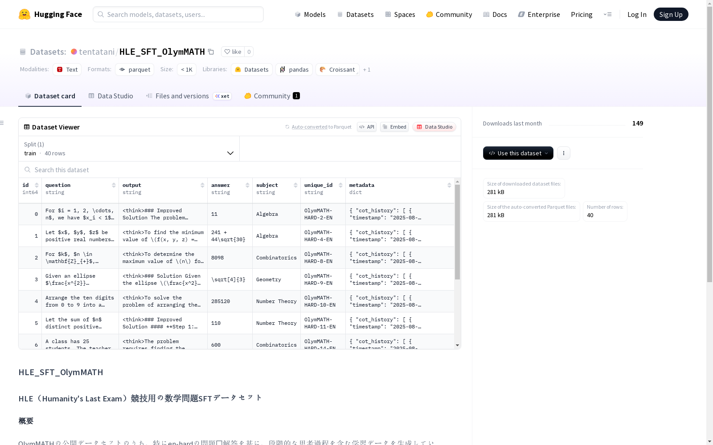713x445 pixels.
Task: Click Log In
Action: (x=637, y=14)
